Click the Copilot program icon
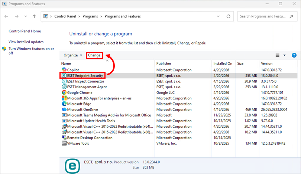Viewport: 301px width, 174px height. (x=64, y=70)
